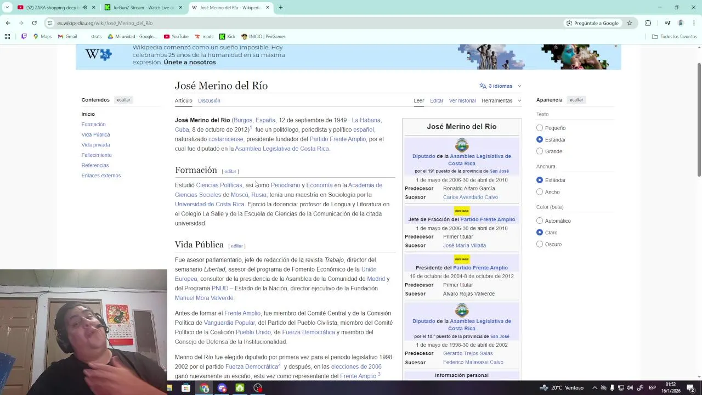Screen dimensions: 702x395
Task: Select the Editar tab
Action: click(437, 100)
